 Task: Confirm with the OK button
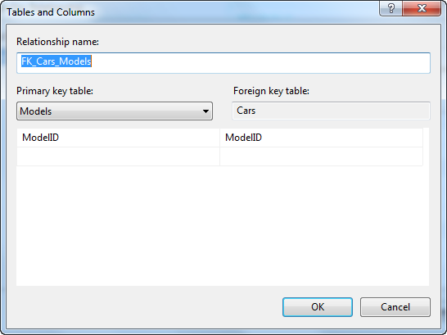click(x=318, y=307)
